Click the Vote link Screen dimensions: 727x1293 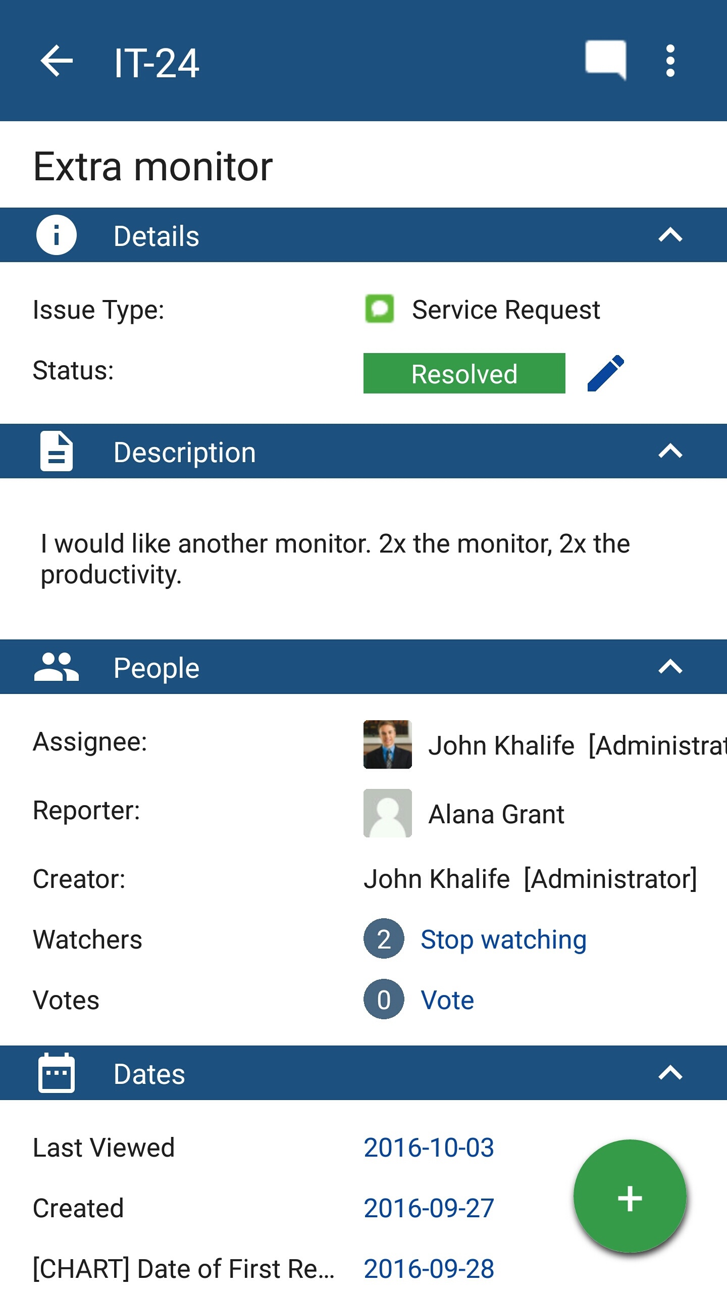(447, 1000)
